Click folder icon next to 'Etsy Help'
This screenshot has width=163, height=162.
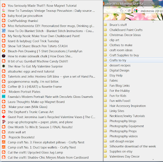click(106, 75)
